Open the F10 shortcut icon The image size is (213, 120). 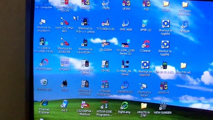click(x=146, y=5)
